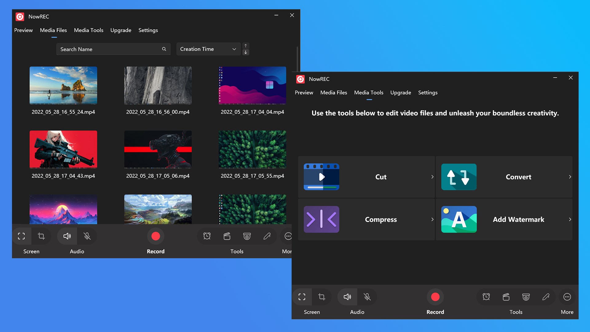The height and width of the screenshot is (332, 590).
Task: Expand the Convert tool chevron
Action: coord(570,177)
